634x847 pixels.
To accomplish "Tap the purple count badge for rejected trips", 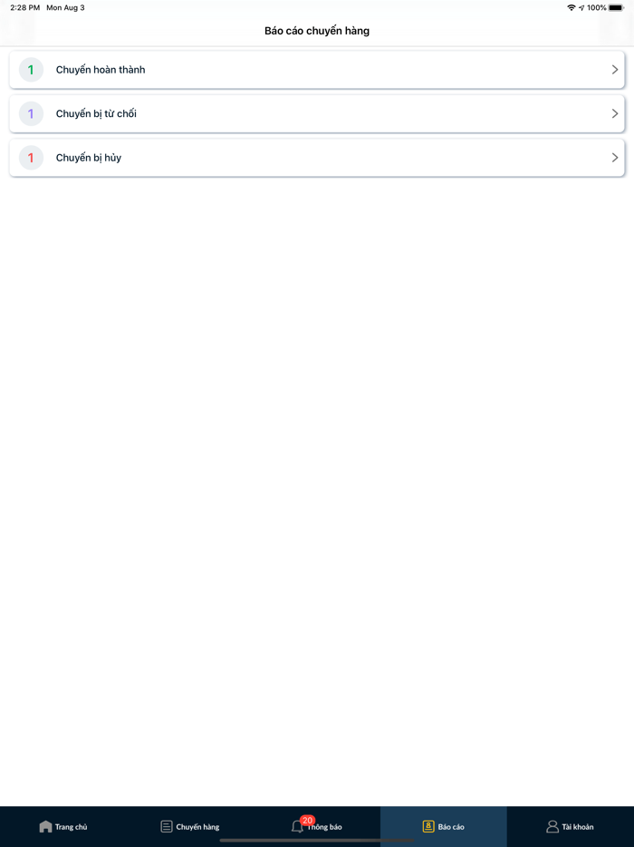I will click(x=31, y=114).
